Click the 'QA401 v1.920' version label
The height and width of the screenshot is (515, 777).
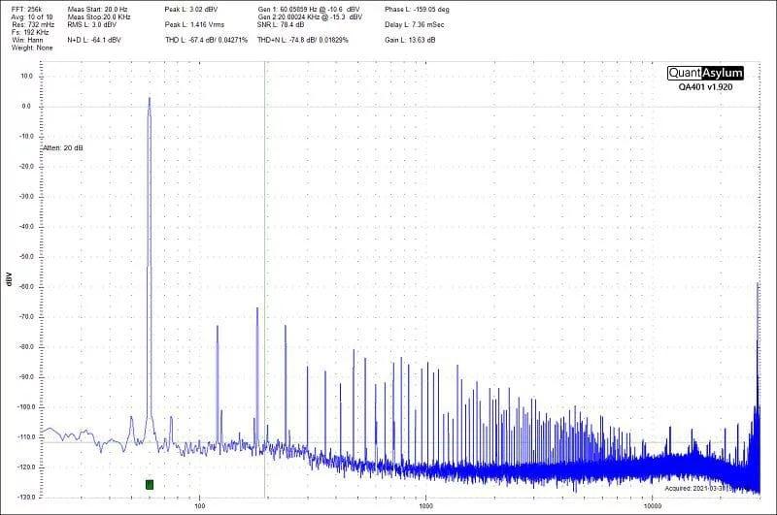point(706,87)
